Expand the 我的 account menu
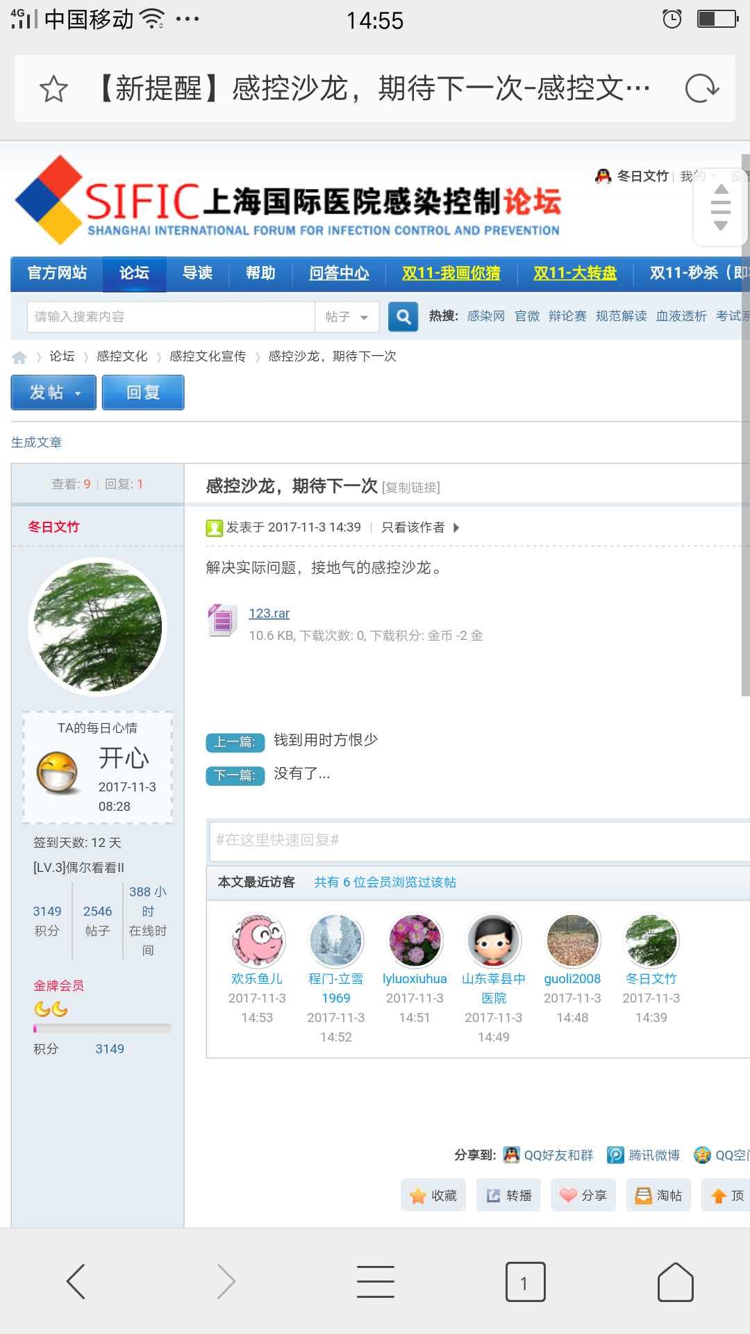Screen dimensions: 750x1334 point(698,176)
